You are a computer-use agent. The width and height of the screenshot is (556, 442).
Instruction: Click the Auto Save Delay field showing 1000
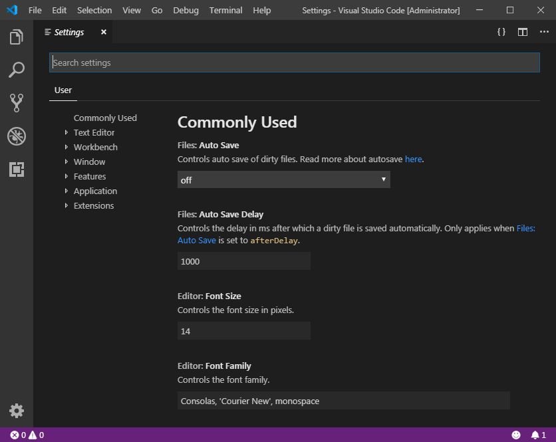click(244, 261)
